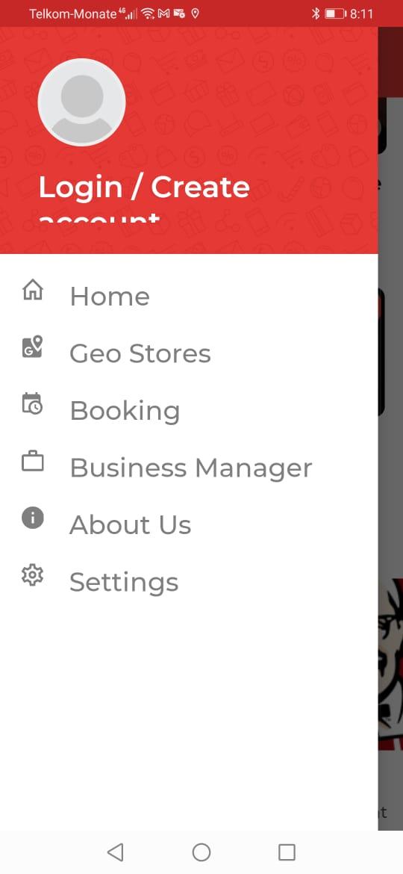Tap the Home house icon

[32, 291]
